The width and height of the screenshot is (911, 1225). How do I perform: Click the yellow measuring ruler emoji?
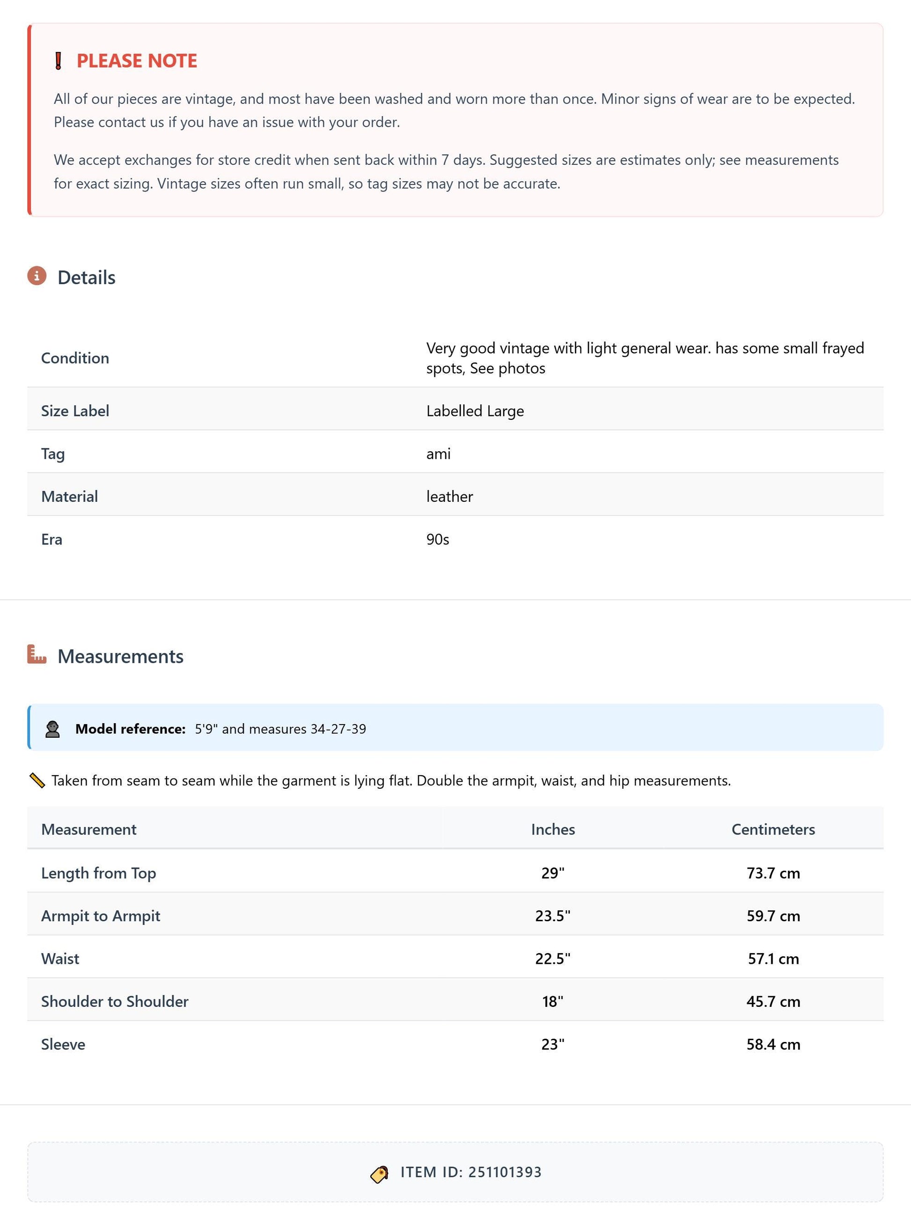coord(37,781)
